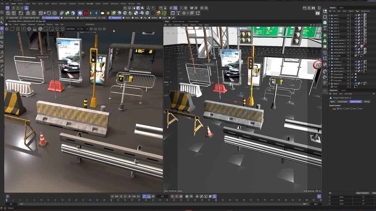This screenshot has width=376, height=211.
Task: Select the yellow sun daylight icon
Action: 108,13
